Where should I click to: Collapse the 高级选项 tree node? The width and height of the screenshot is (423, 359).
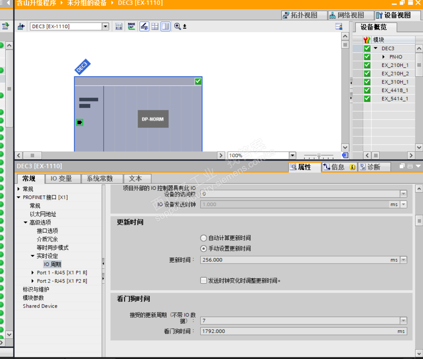tap(25, 223)
